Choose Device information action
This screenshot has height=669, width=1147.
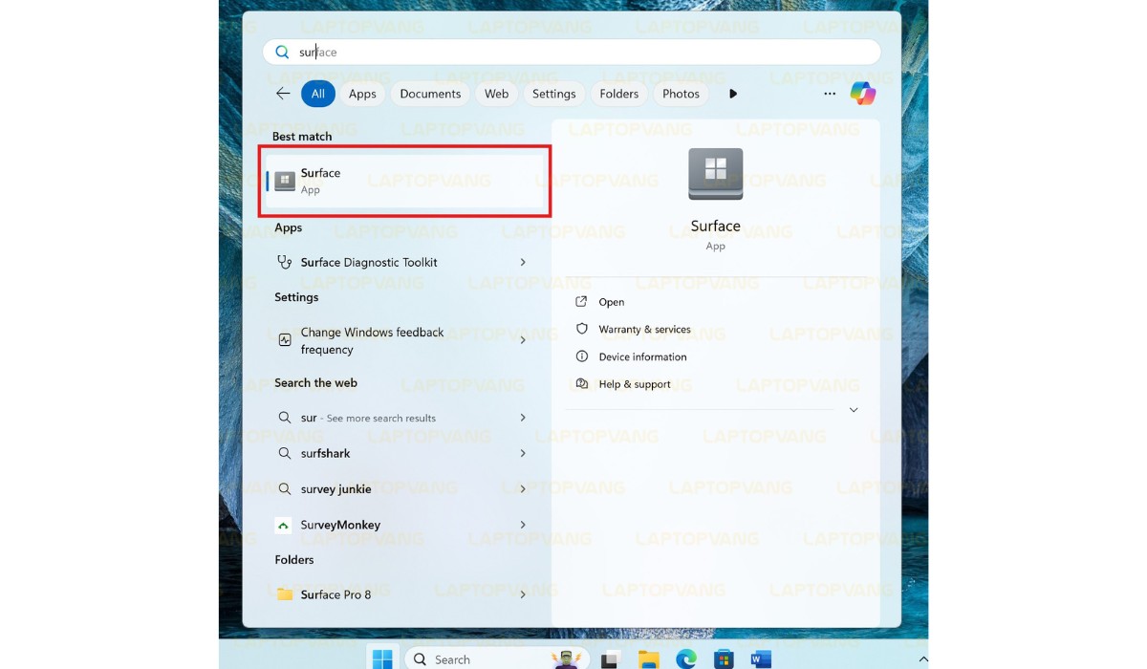click(642, 356)
